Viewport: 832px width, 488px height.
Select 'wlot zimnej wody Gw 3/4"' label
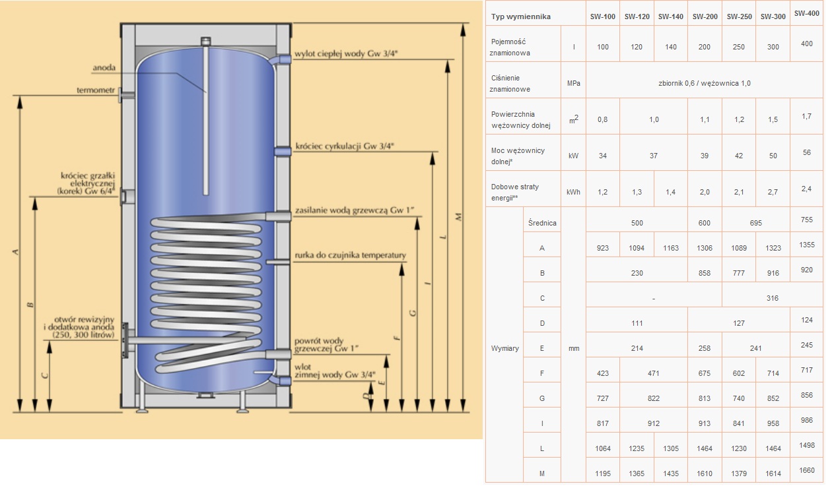335,371
